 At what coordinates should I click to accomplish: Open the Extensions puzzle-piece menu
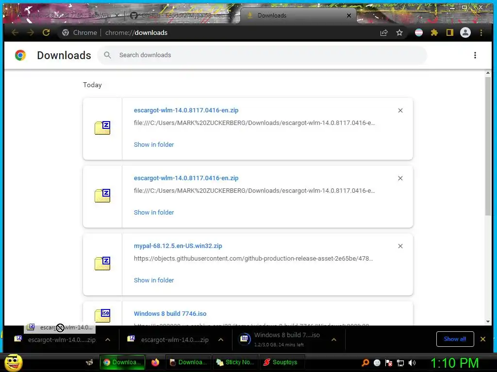[434, 32]
